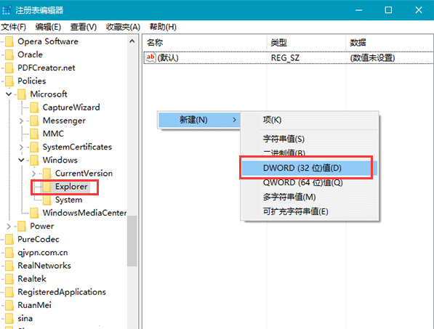Select the CaptureWizard folder icon

tap(34, 107)
